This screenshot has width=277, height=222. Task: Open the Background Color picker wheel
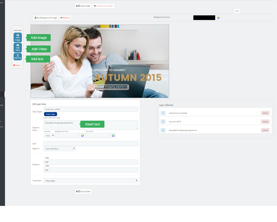(x=218, y=18)
